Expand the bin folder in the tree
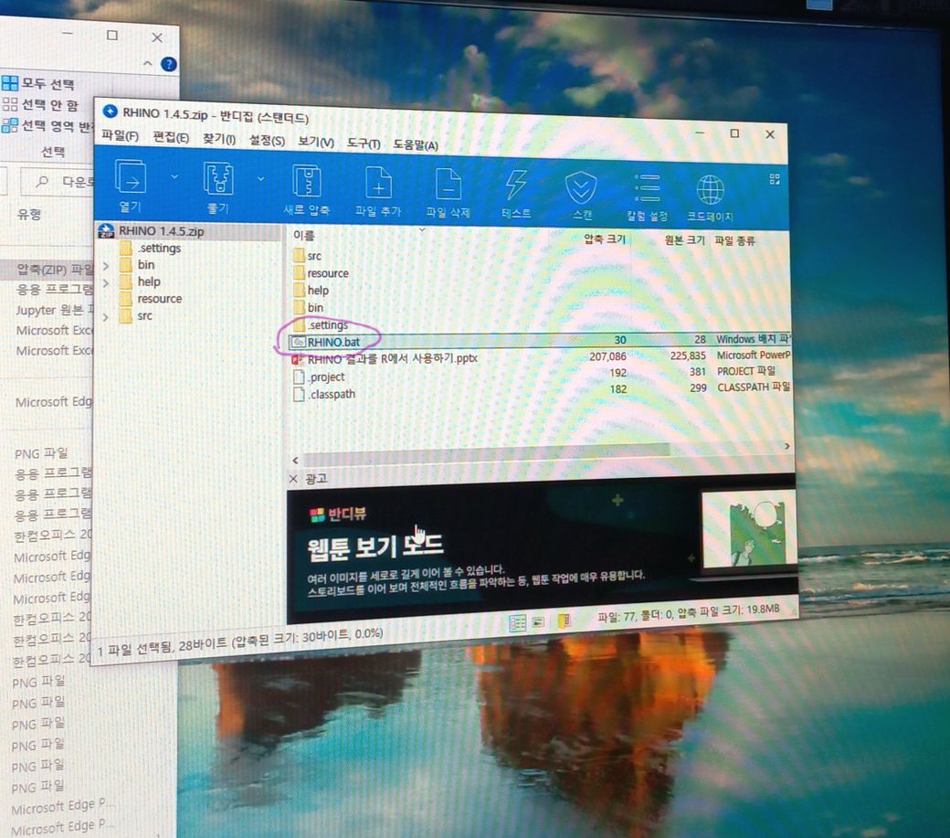 pos(106,265)
